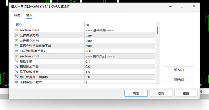
Task: Select the 手数保留小数位 row label
Action: tap(31, 82)
